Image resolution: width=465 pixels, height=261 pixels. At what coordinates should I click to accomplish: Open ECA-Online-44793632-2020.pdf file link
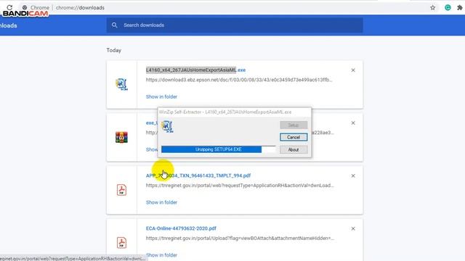(x=181, y=228)
